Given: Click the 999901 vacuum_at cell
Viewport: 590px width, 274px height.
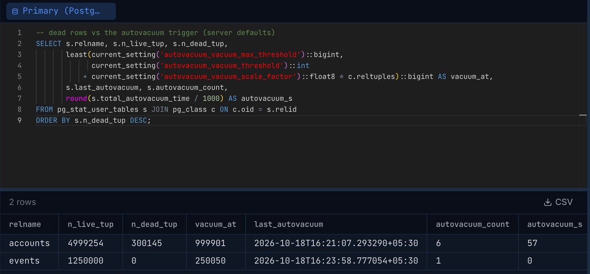Looking at the screenshot, I should pos(215,243).
